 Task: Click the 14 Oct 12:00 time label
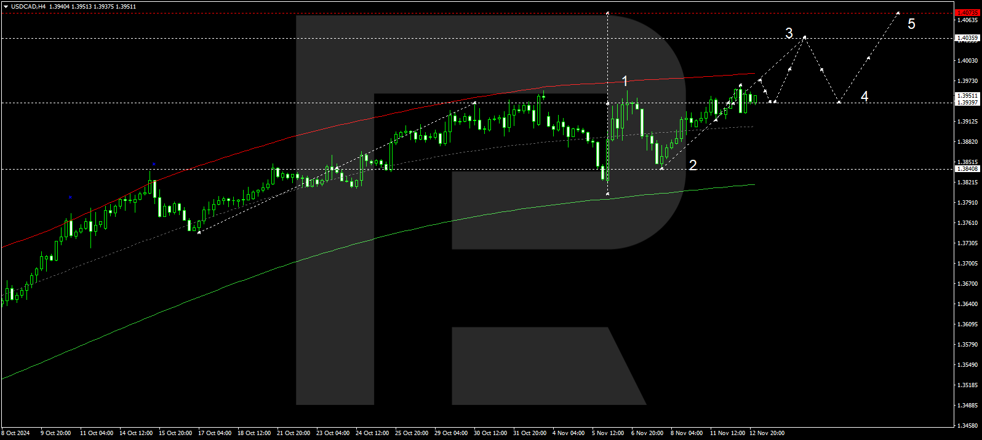pyautogui.click(x=136, y=433)
